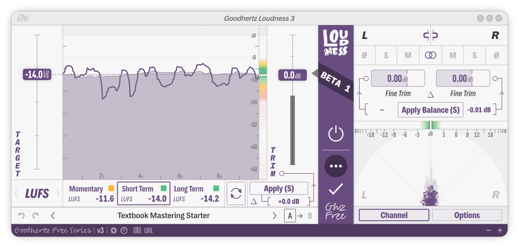Click the delta icon between Fine Trim fields

pos(430,94)
